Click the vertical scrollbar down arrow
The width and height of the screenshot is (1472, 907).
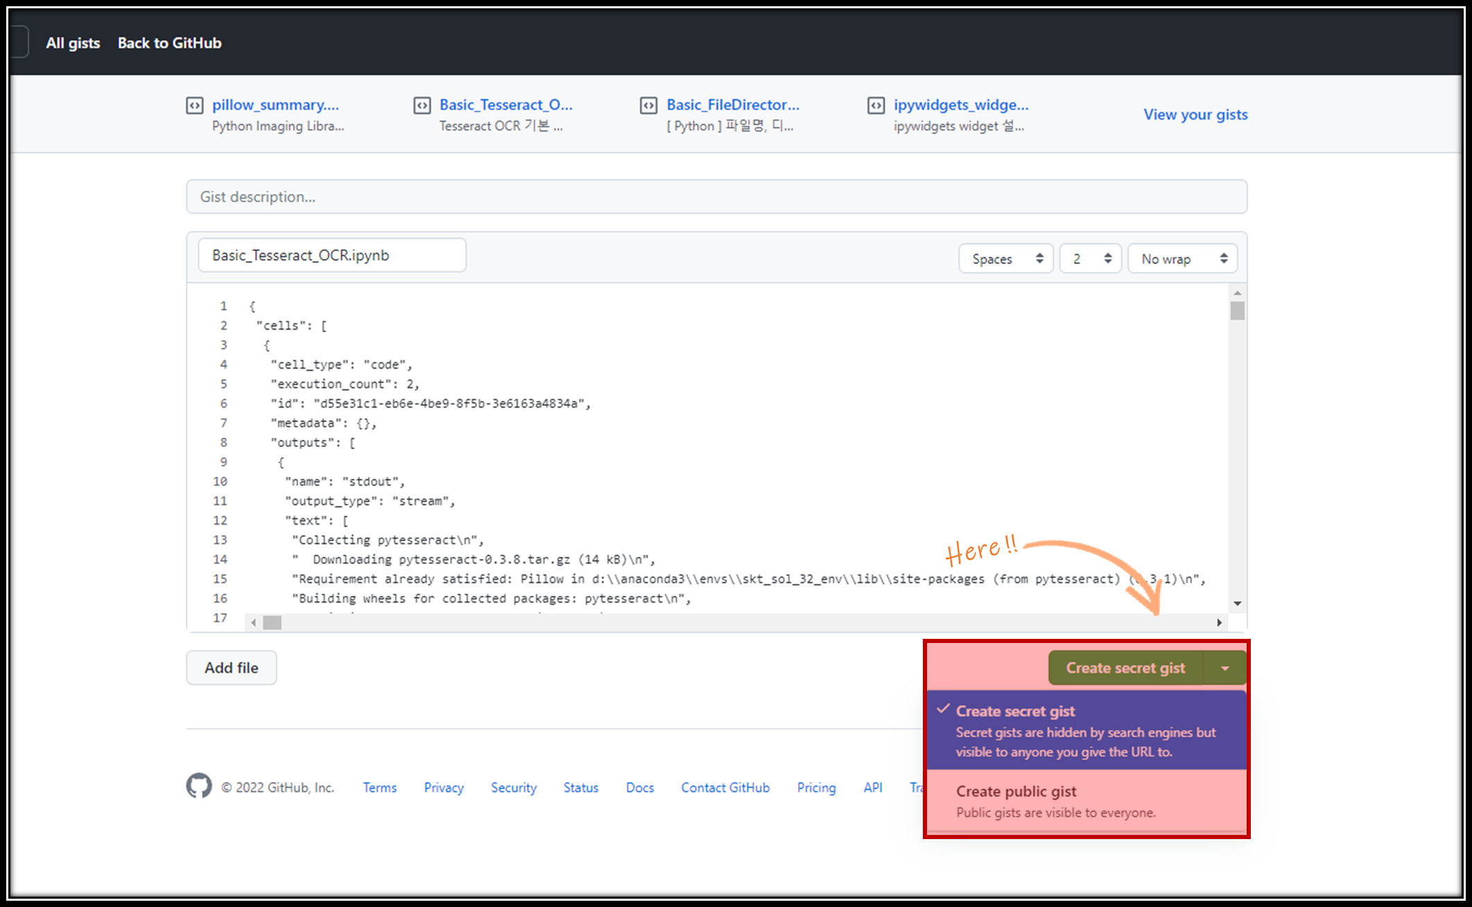coord(1238,604)
